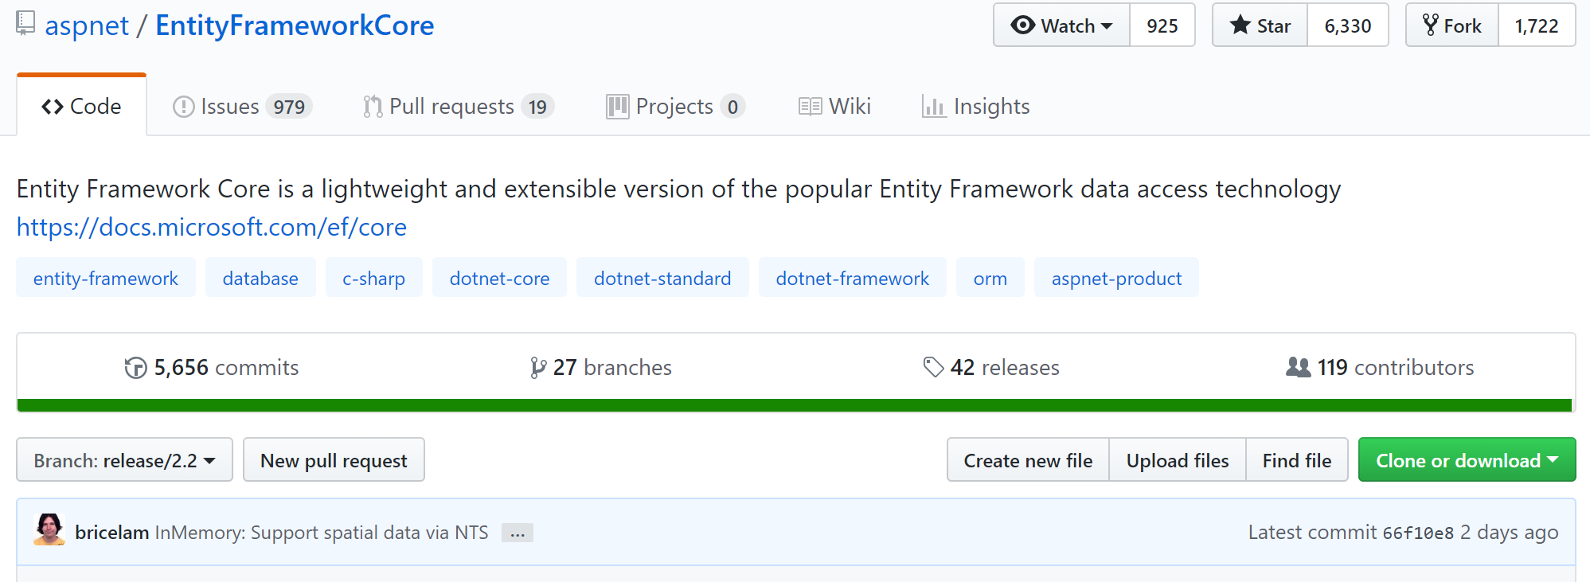
Task: Open the Watch dropdown
Action: pos(1061,25)
